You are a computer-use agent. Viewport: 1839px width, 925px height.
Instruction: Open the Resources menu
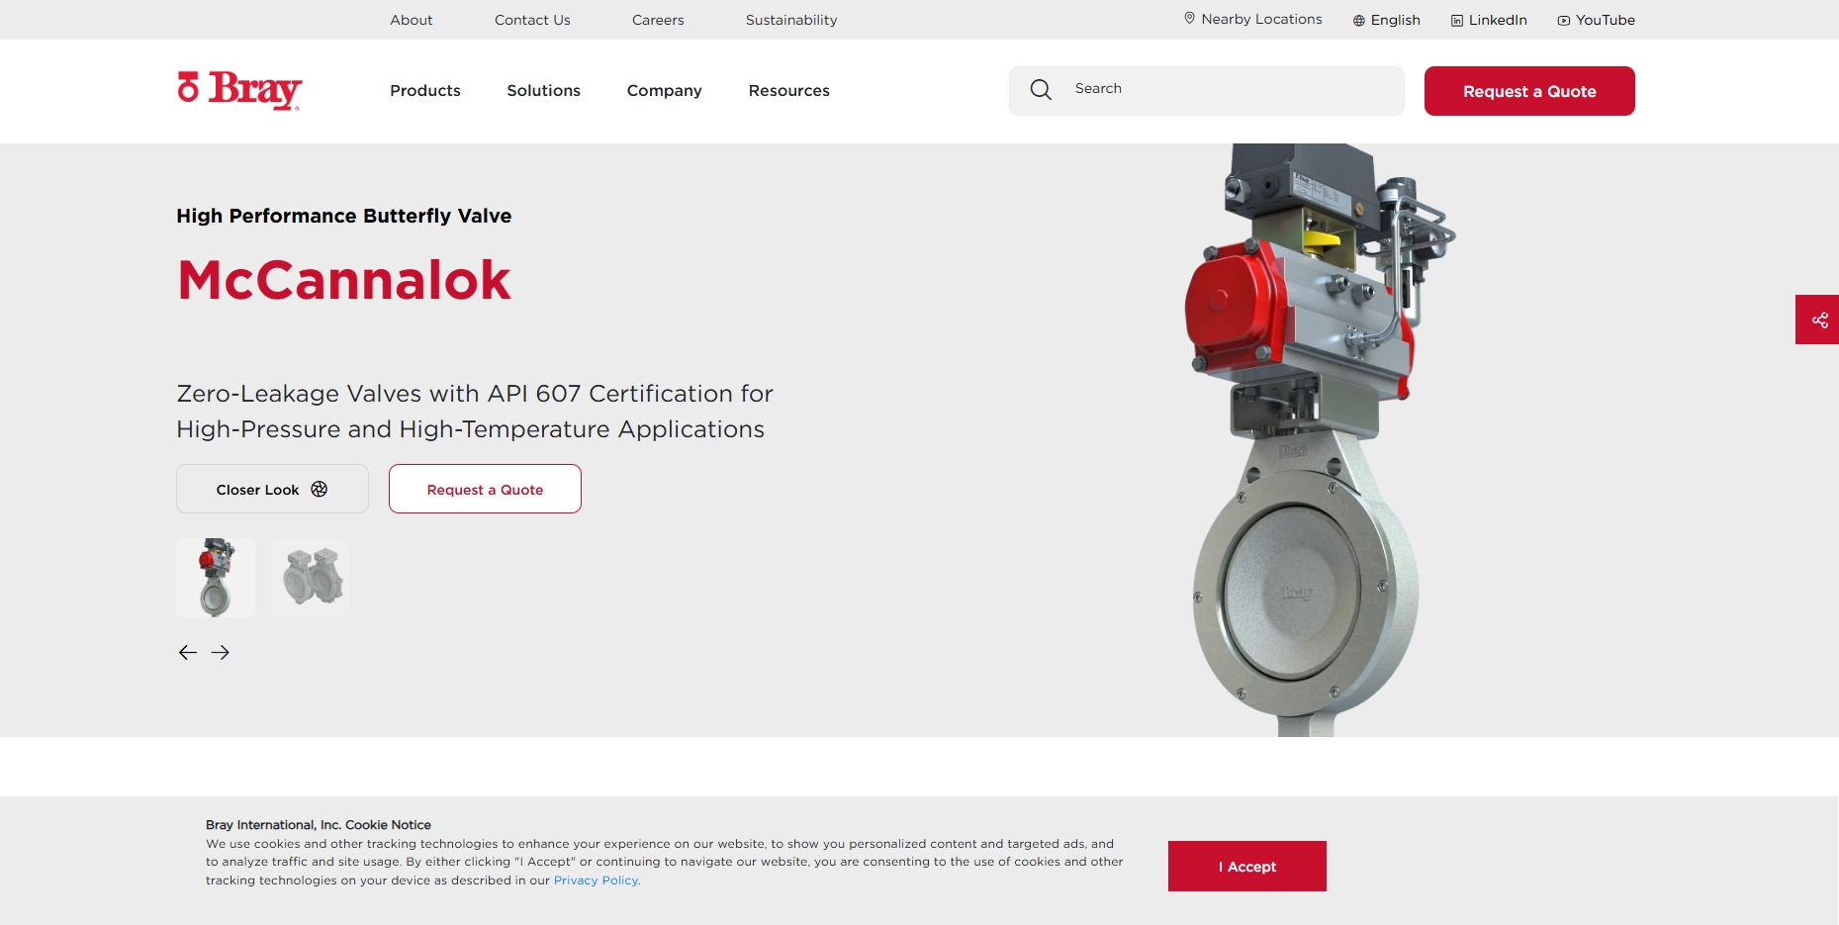tap(789, 91)
